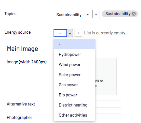Click the Main Image section heading
The width and height of the screenshot is (141, 123).
[x=22, y=49]
